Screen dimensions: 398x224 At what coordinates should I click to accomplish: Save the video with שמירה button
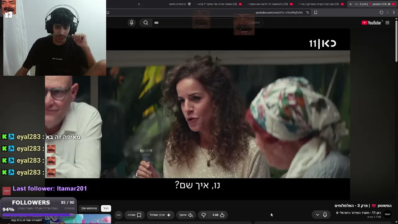click(x=134, y=215)
